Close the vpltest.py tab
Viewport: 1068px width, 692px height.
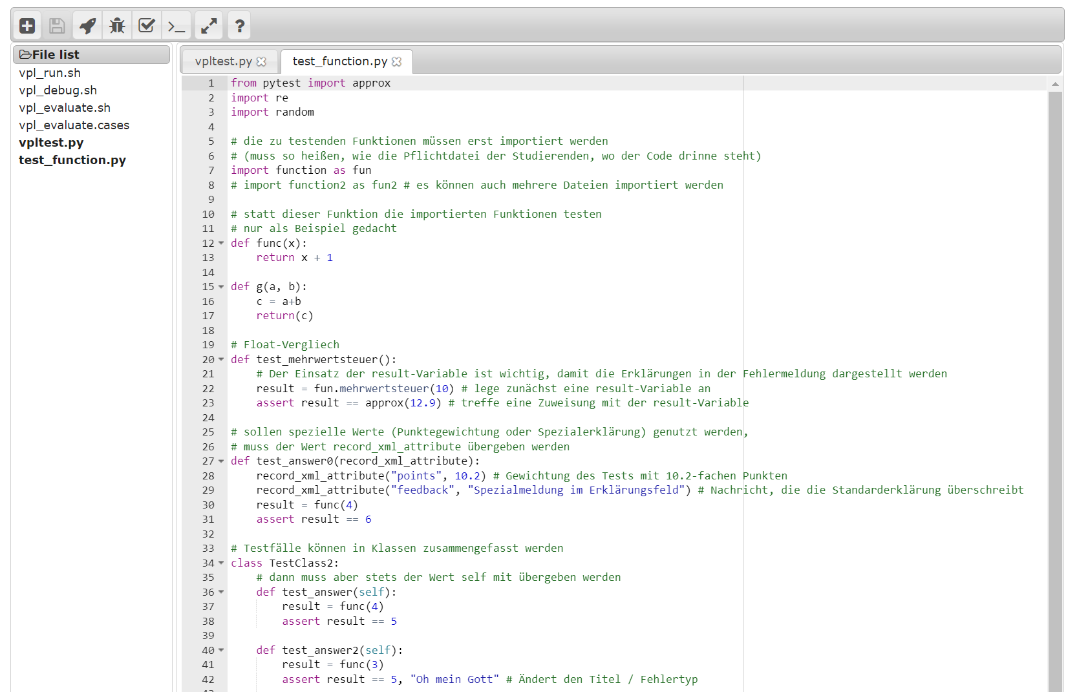(x=261, y=62)
